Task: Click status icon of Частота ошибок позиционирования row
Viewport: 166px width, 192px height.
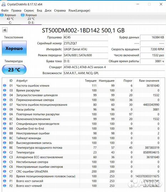Action: (x=5, y=105)
